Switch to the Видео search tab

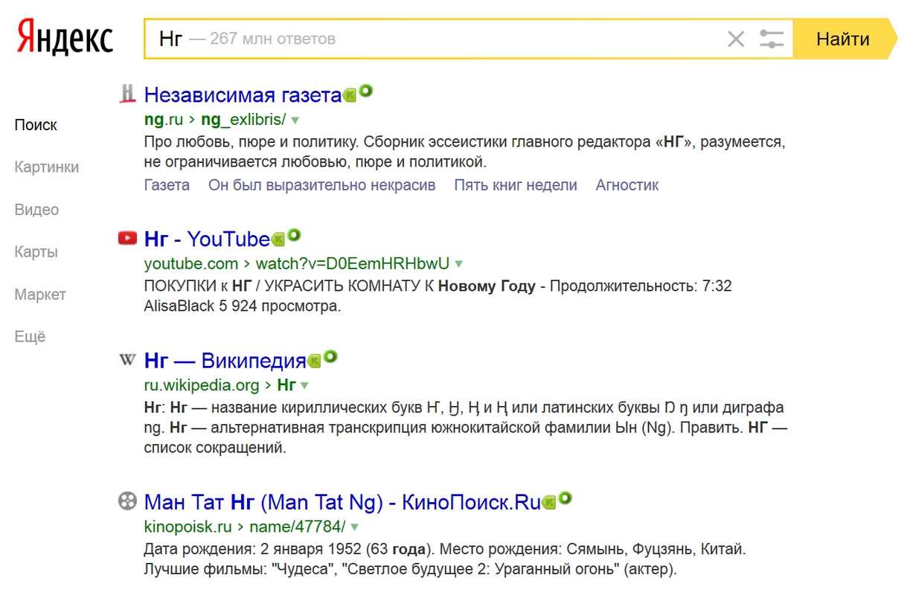click(36, 210)
